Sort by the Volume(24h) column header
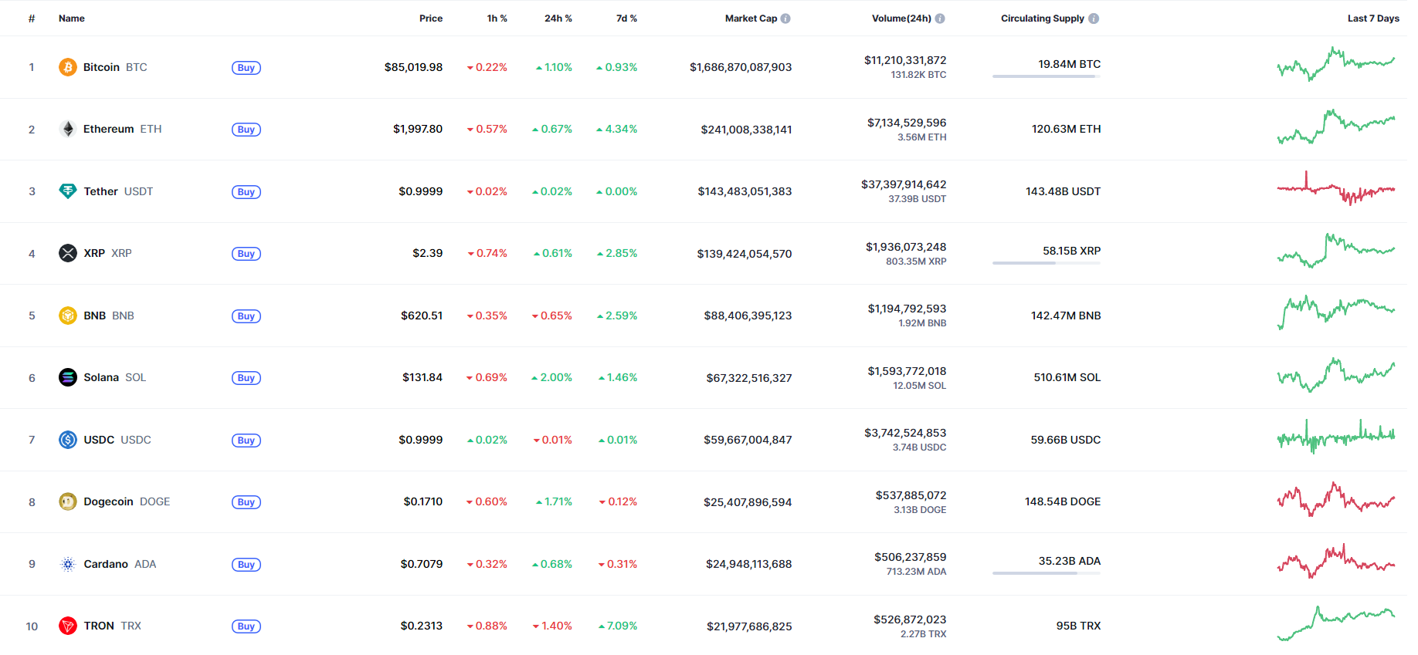This screenshot has height=655, width=1418. [901, 19]
